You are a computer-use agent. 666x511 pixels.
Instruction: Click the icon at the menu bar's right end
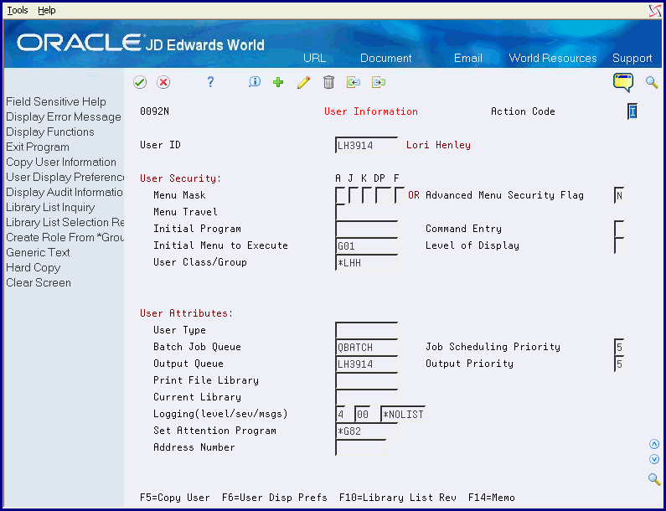[655, 11]
